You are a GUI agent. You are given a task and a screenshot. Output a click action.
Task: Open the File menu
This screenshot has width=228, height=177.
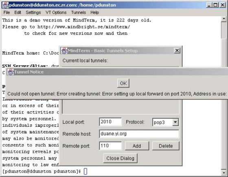coord(7,13)
